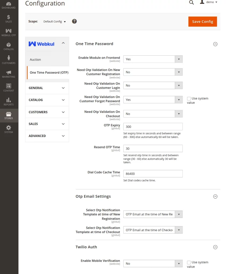Open the Marketing sidebar menu

(9, 73)
